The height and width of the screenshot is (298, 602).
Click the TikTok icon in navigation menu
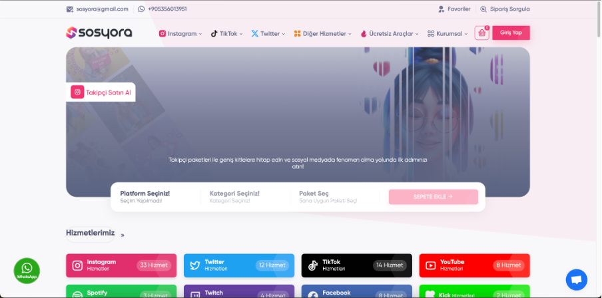tap(214, 34)
